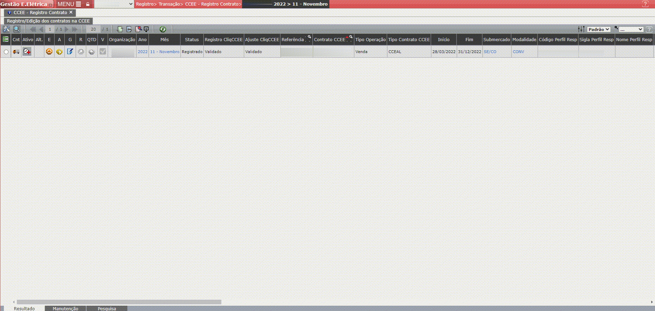Toggle the checkbox in the V column
The height and width of the screenshot is (311, 655).
click(103, 52)
